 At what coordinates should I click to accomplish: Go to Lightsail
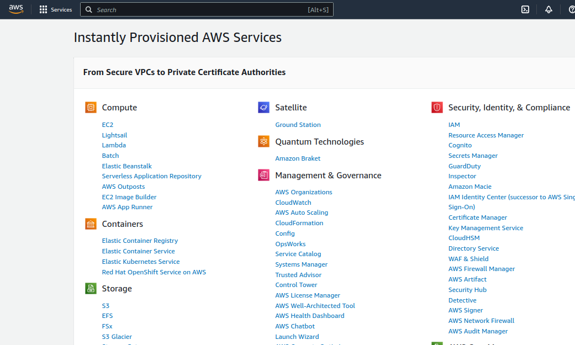tap(114, 135)
